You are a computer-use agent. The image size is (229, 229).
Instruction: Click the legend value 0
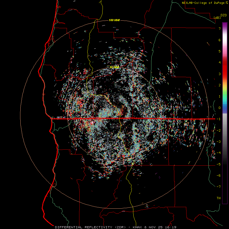(220, 108)
